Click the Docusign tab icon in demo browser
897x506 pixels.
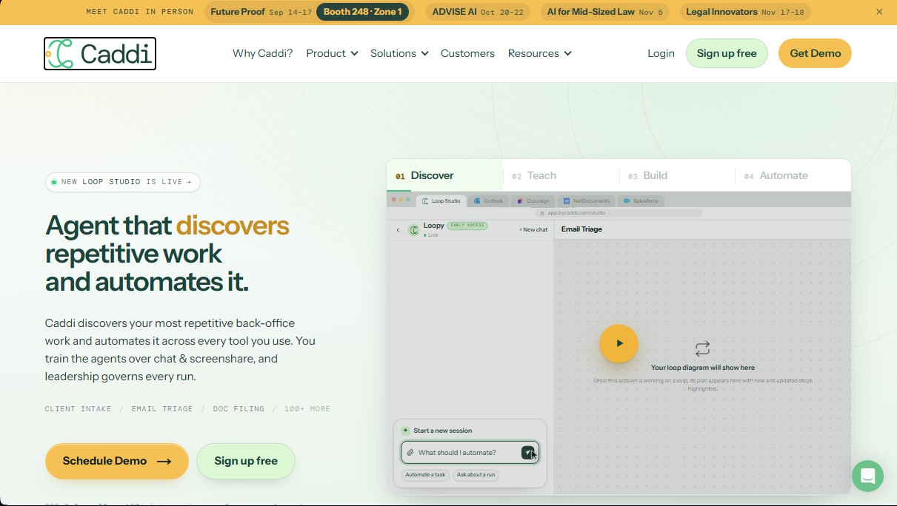coord(521,201)
